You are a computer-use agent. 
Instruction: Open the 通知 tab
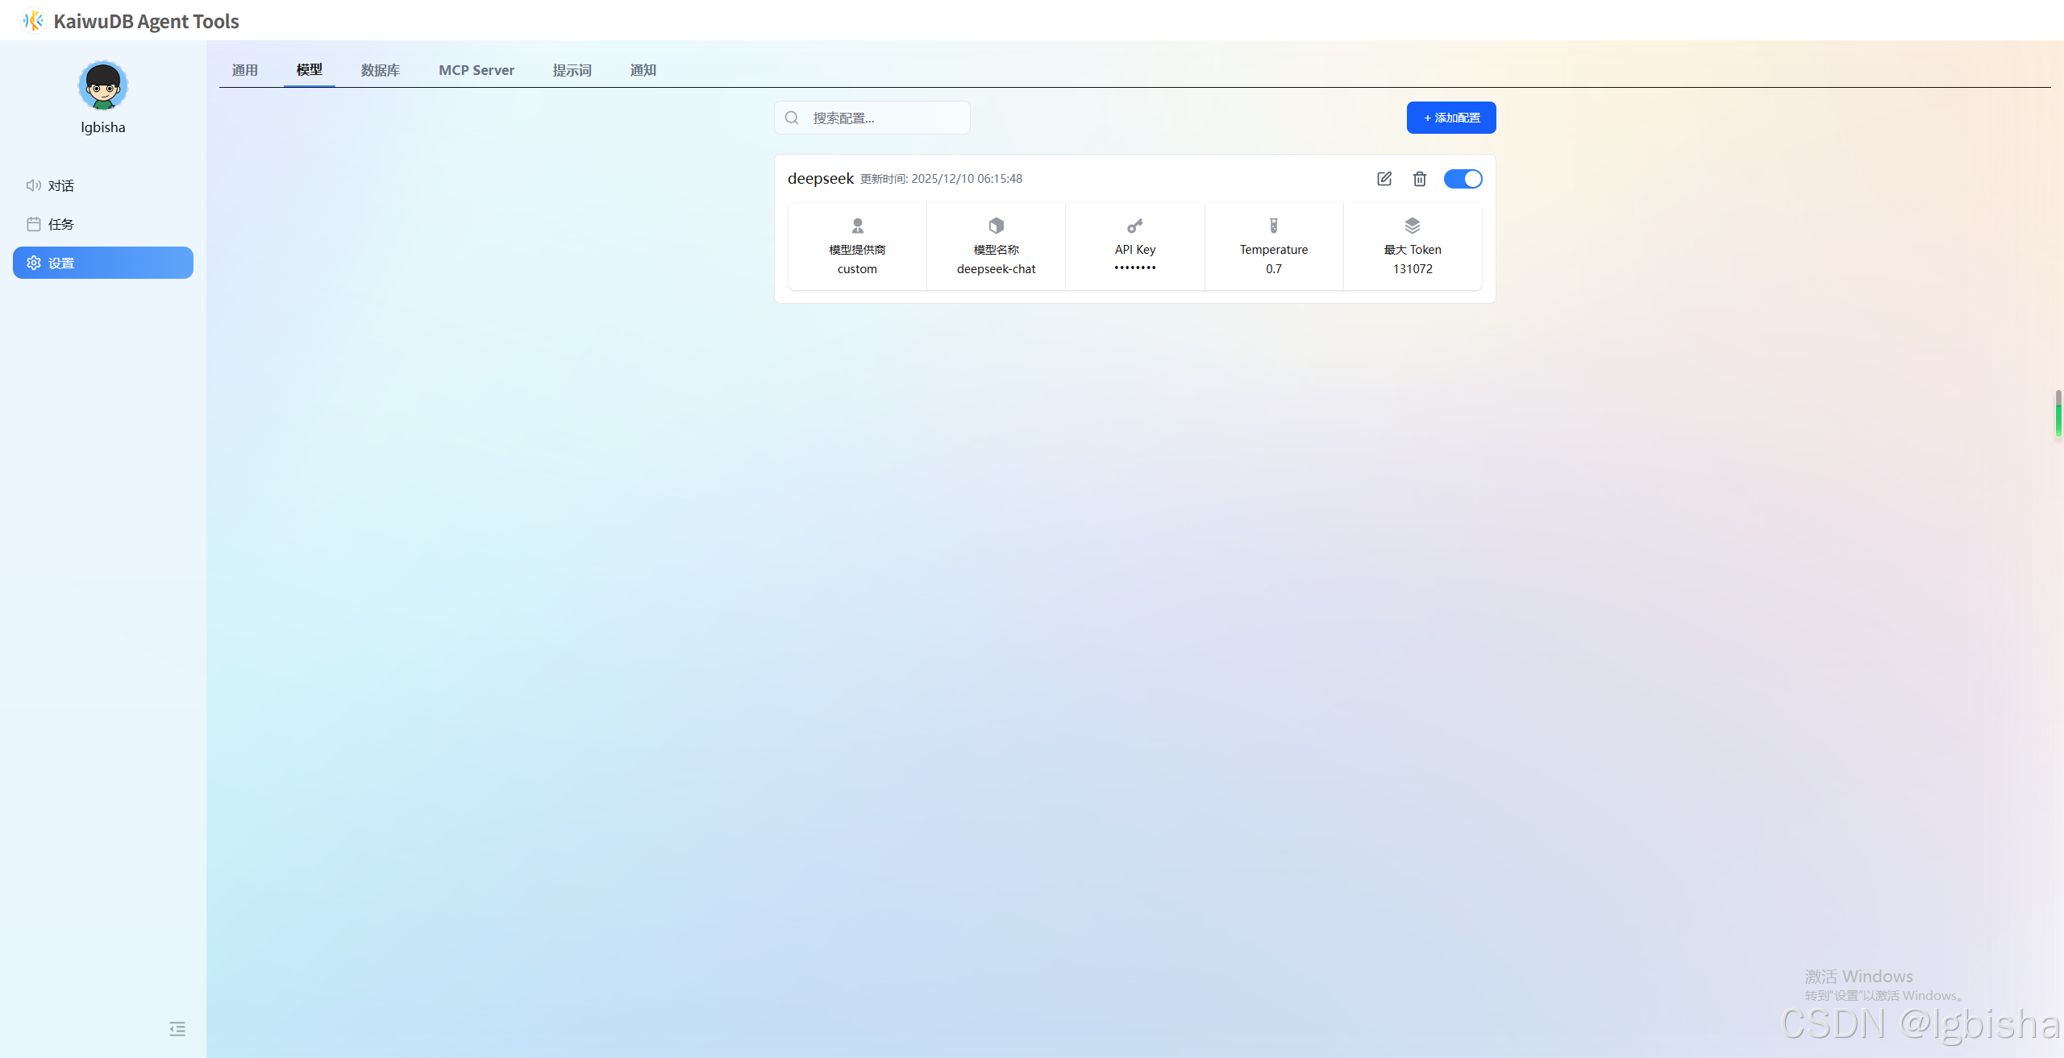coord(643,70)
